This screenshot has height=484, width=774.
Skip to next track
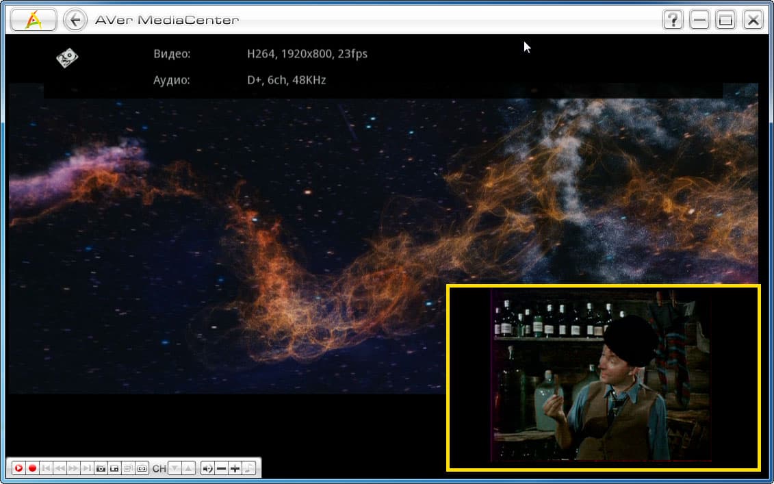coord(88,468)
